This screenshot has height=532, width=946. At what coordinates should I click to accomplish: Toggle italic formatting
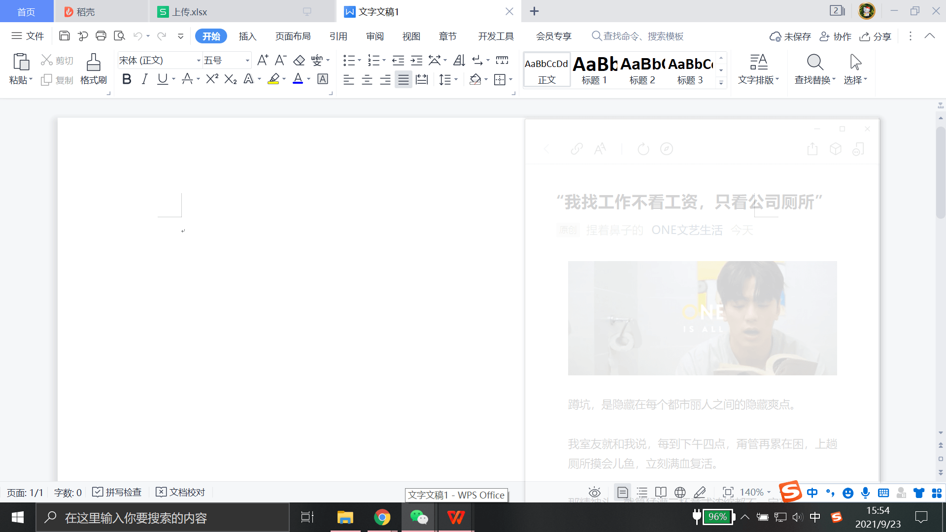click(144, 79)
